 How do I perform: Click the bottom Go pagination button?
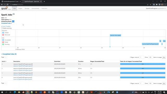click(164, 83)
